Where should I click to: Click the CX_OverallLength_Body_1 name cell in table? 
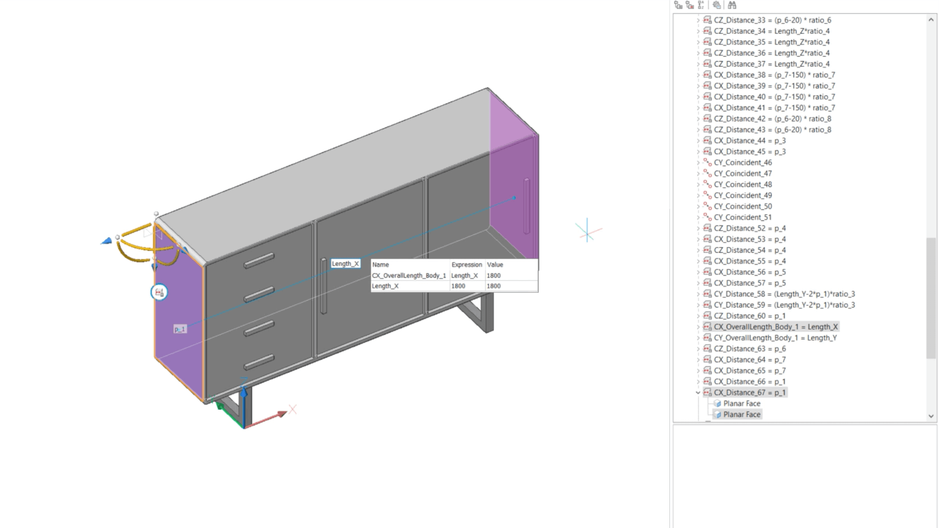(x=410, y=275)
